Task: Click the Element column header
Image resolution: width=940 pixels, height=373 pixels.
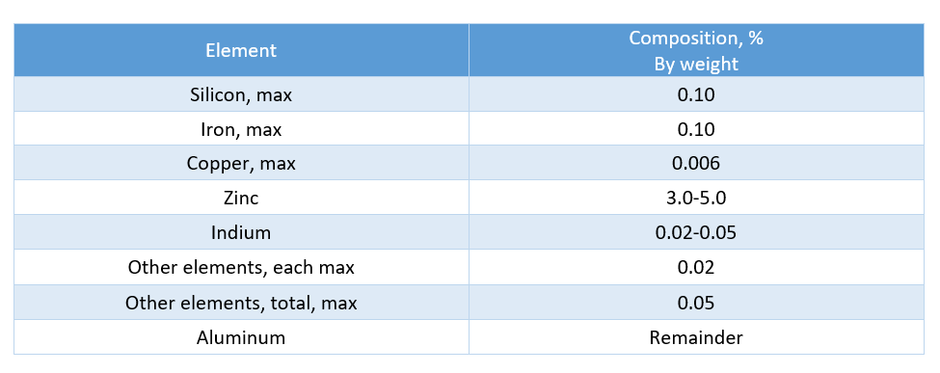Action: [241, 50]
